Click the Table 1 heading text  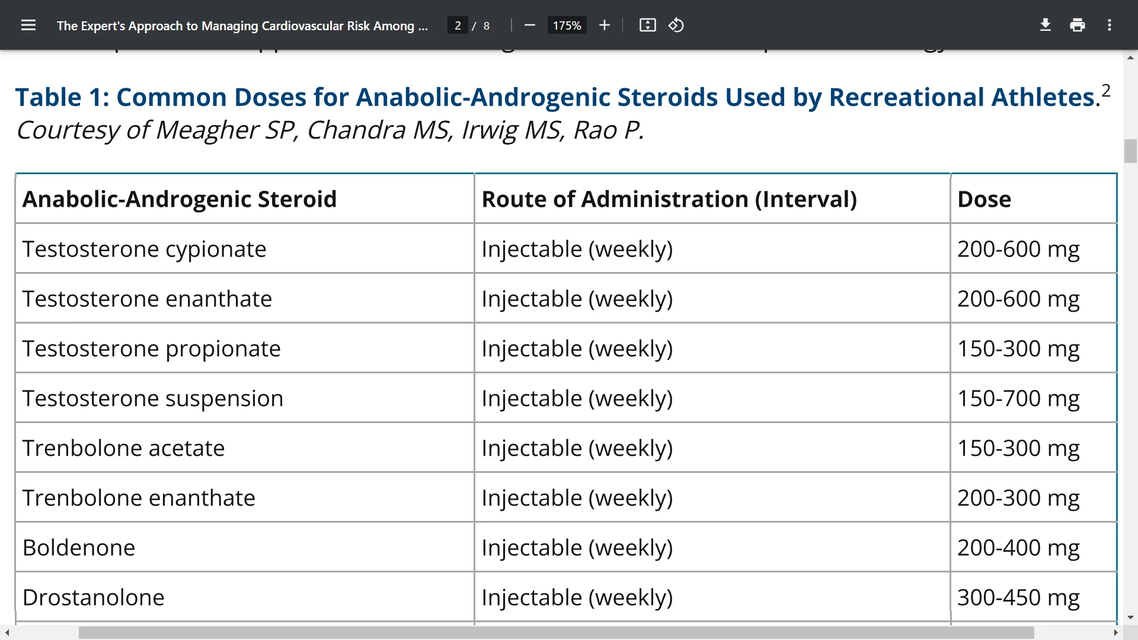click(557, 97)
